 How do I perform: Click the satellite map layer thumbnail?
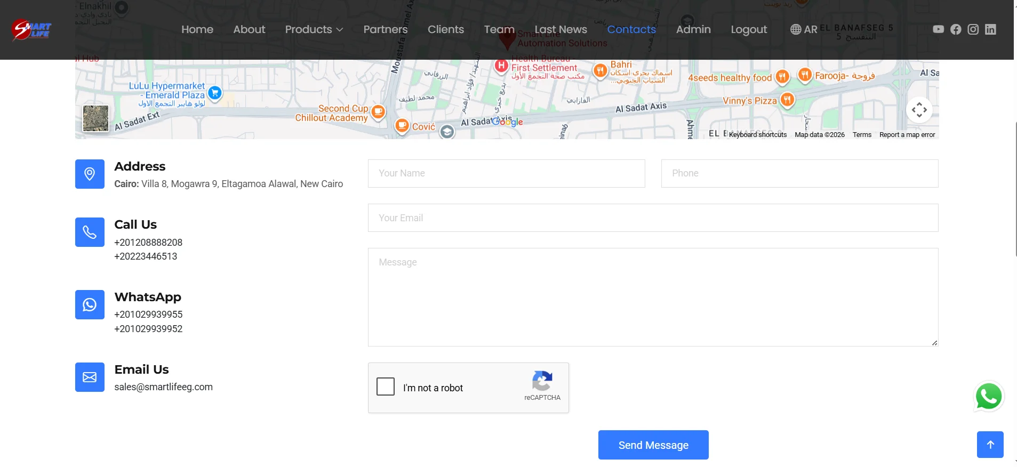(96, 118)
